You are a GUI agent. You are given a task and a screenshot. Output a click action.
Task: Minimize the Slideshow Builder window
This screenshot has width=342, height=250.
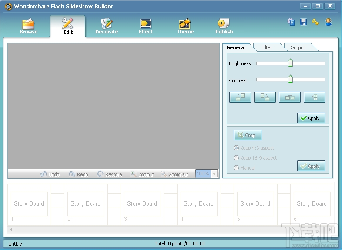point(305,6)
